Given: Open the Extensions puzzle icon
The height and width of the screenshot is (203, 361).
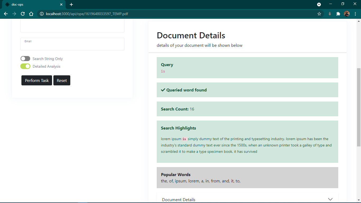Looking at the screenshot, I should tap(338, 14).
